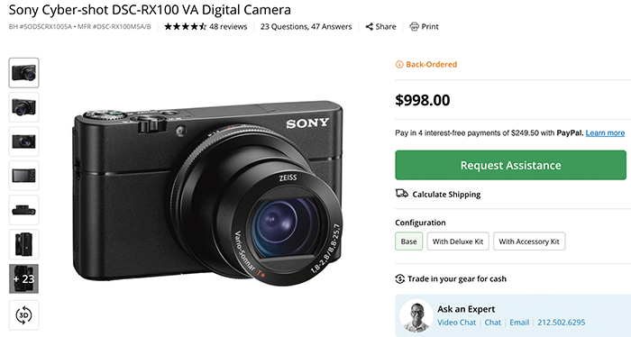The height and width of the screenshot is (337, 631).
Task: Click the Share icon
Action: [369, 27]
